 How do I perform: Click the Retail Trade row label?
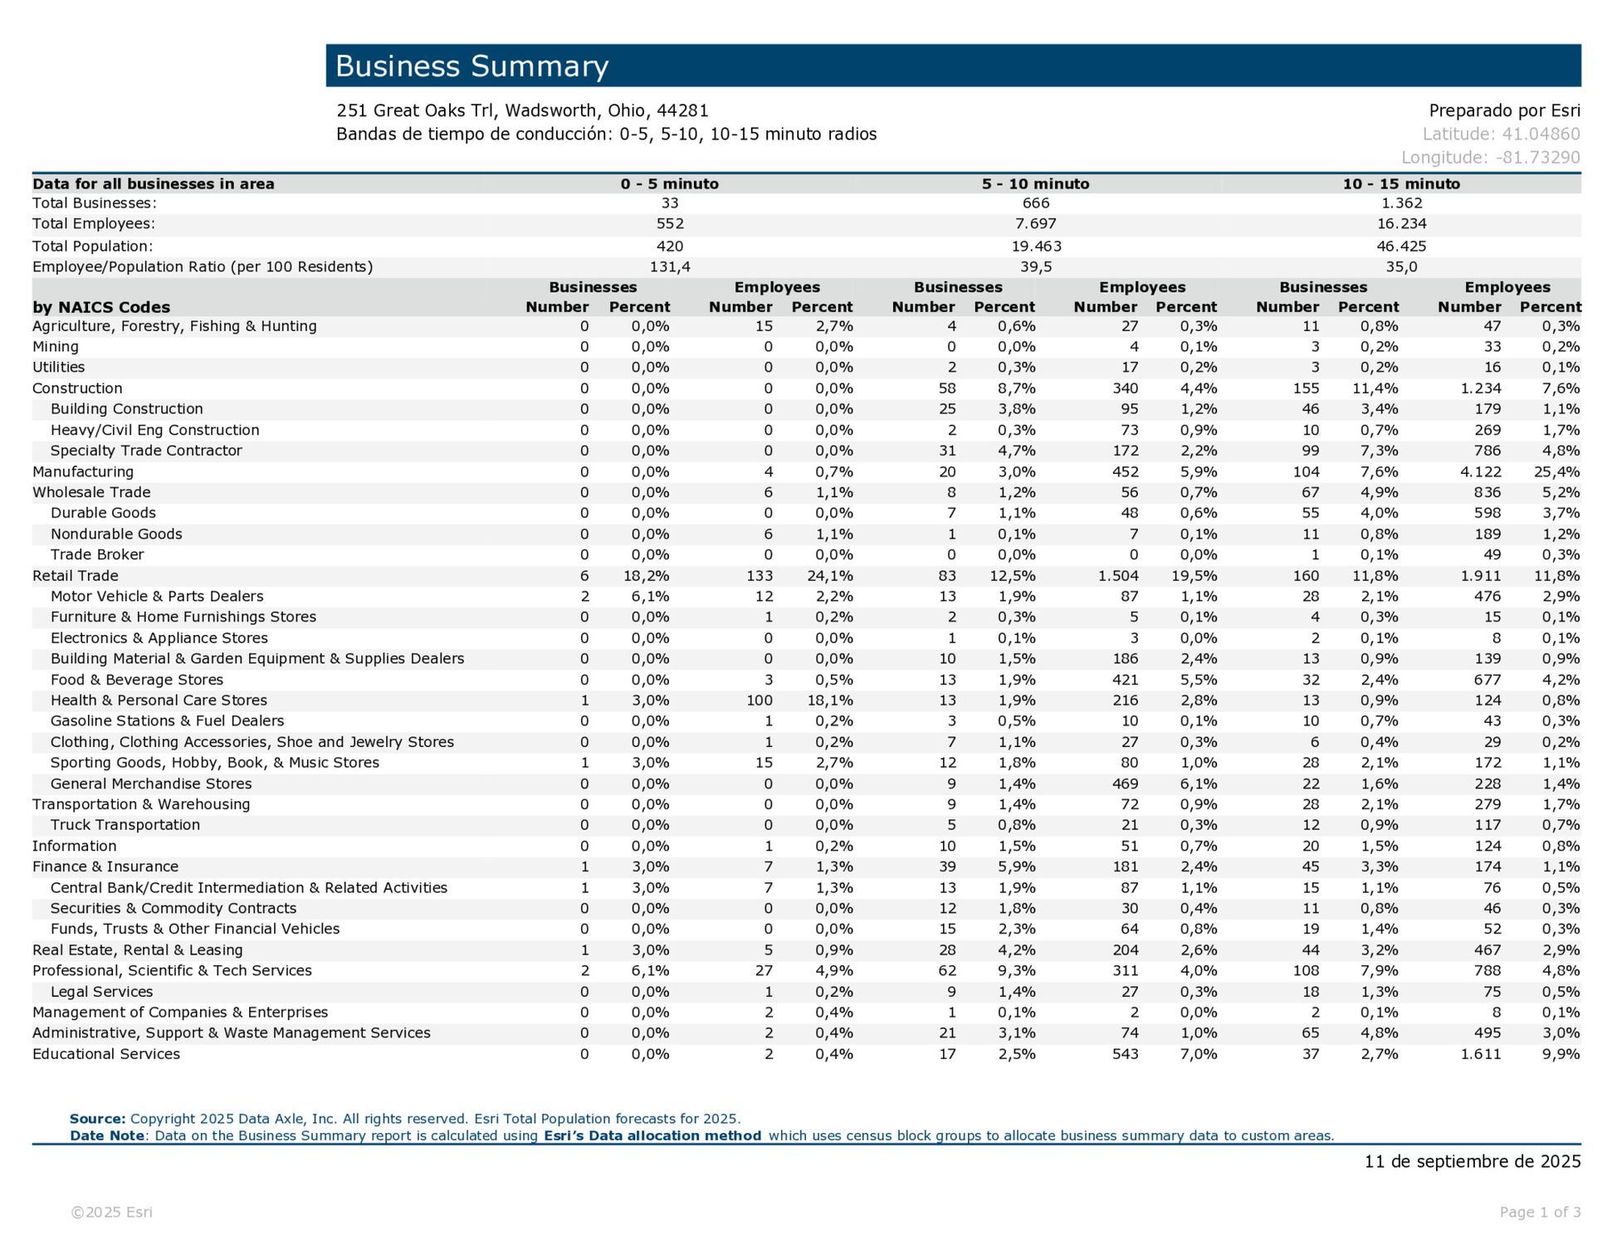click(x=75, y=575)
